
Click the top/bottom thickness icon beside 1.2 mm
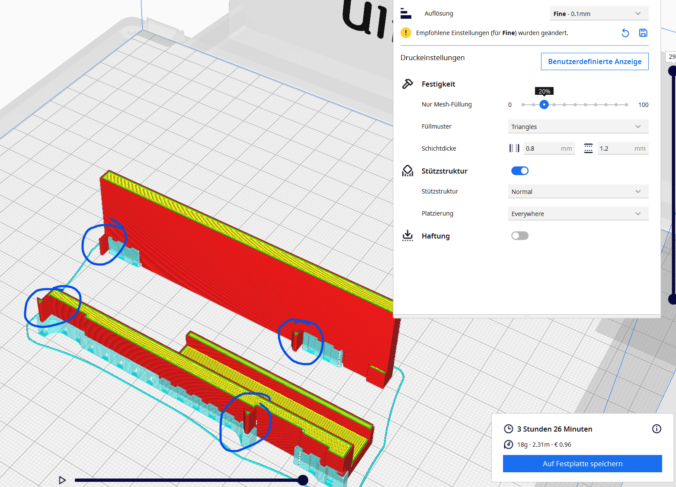(588, 148)
